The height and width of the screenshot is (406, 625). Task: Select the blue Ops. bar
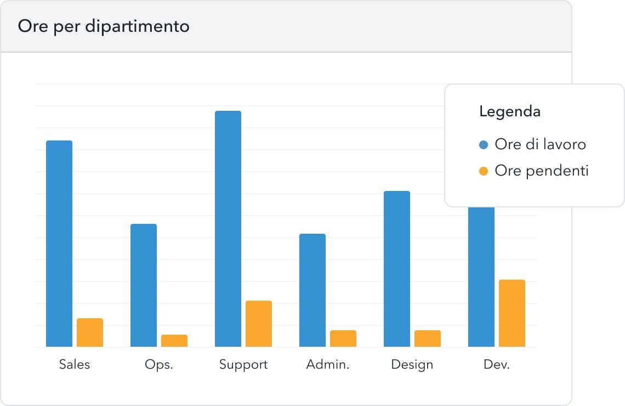click(144, 285)
